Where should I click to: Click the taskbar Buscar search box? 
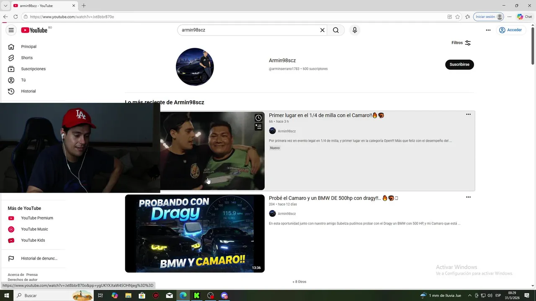53,296
